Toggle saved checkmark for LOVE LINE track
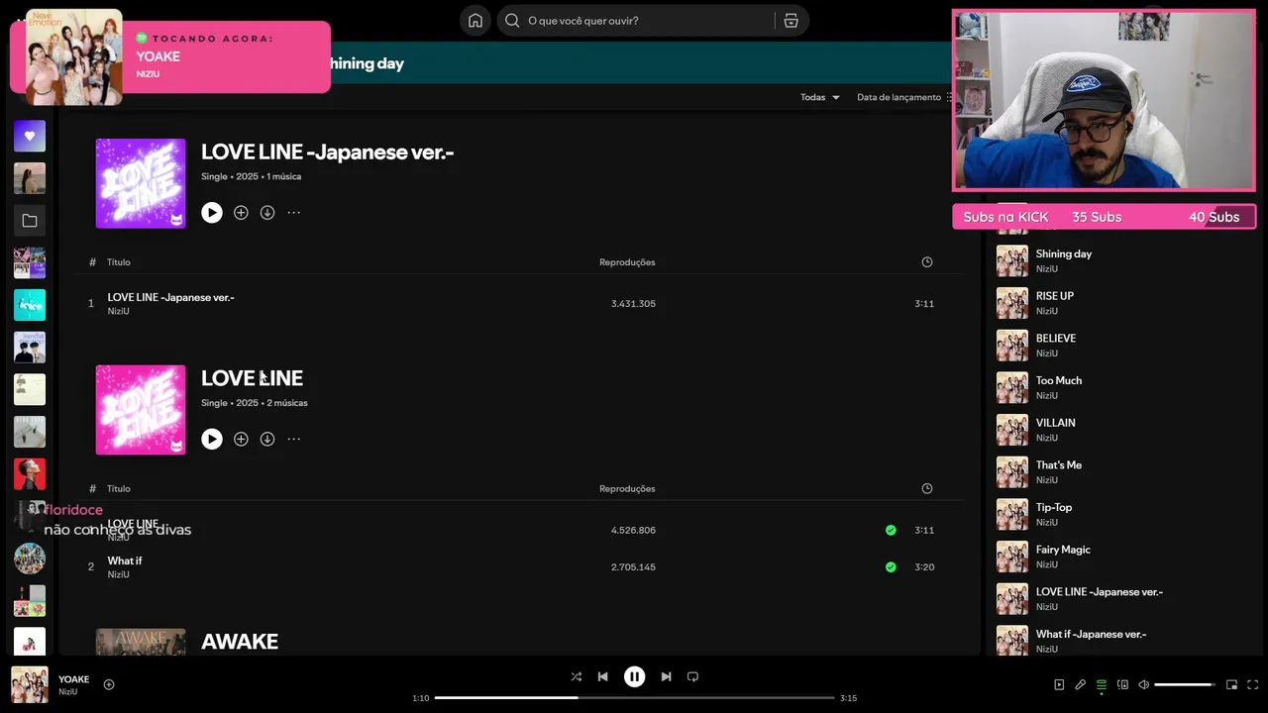1268x713 pixels. click(891, 531)
